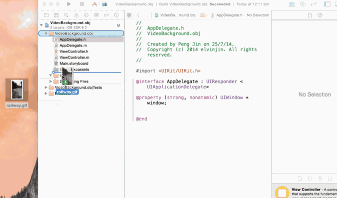Expand the VideoBackground.objTests folder
Viewport: 337px width, 198px height.
point(46,88)
